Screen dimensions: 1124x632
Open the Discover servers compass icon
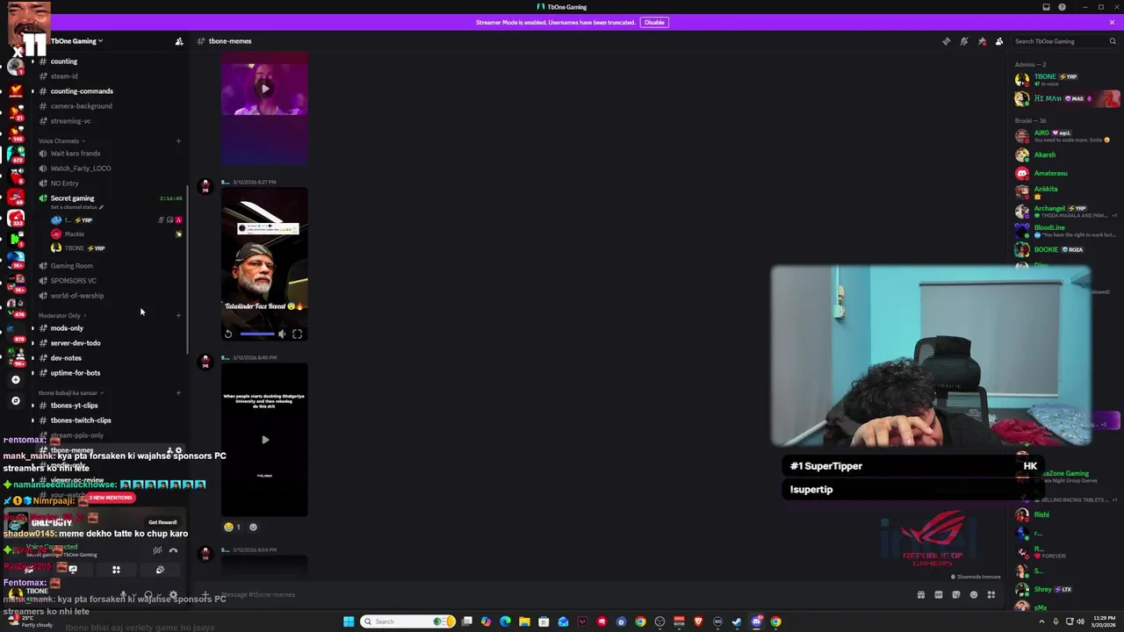pos(15,400)
